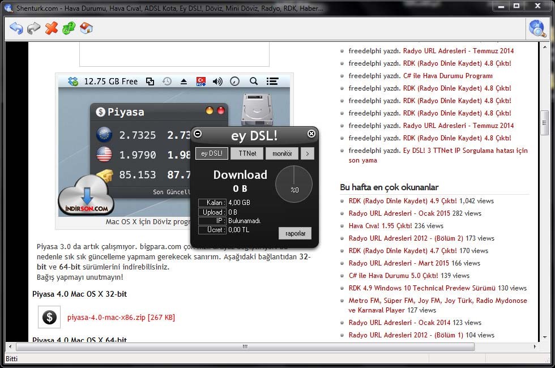
Task: Click the Ücret value 0,00 TL
Action: pos(238,230)
